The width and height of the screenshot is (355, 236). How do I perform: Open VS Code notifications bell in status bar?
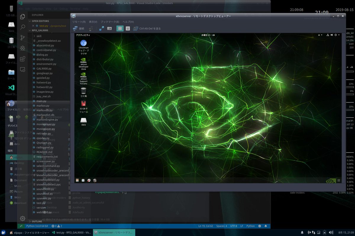[x=266, y=226]
